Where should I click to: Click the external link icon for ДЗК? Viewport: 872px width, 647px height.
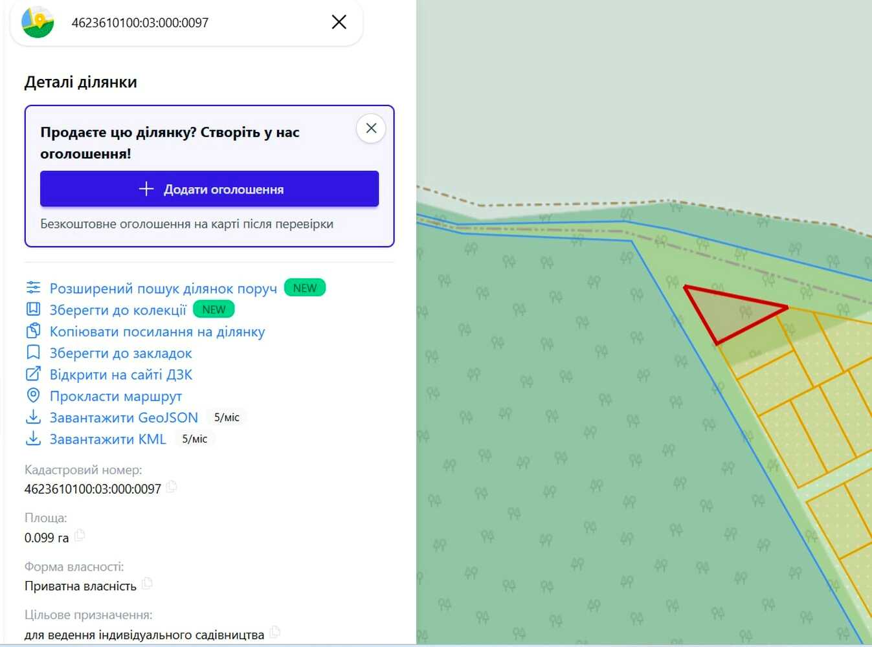click(x=33, y=374)
